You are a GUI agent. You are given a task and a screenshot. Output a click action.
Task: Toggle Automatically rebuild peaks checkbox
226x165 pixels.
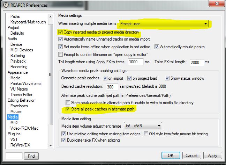(x=157, y=46)
